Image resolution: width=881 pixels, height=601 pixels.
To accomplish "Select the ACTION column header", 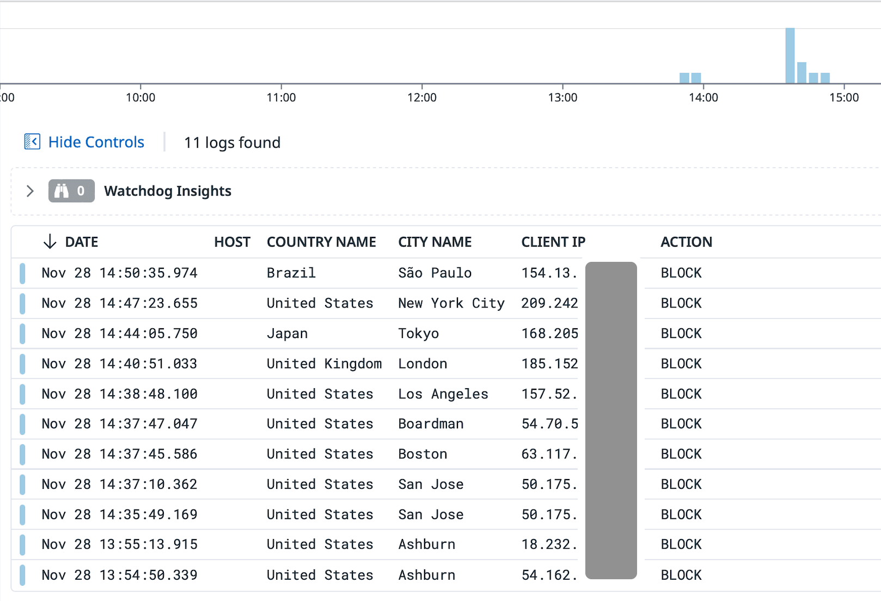I will 686,242.
